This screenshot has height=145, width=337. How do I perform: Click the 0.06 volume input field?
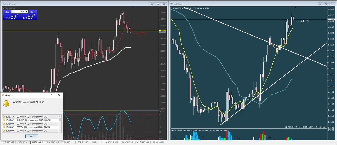20,12
